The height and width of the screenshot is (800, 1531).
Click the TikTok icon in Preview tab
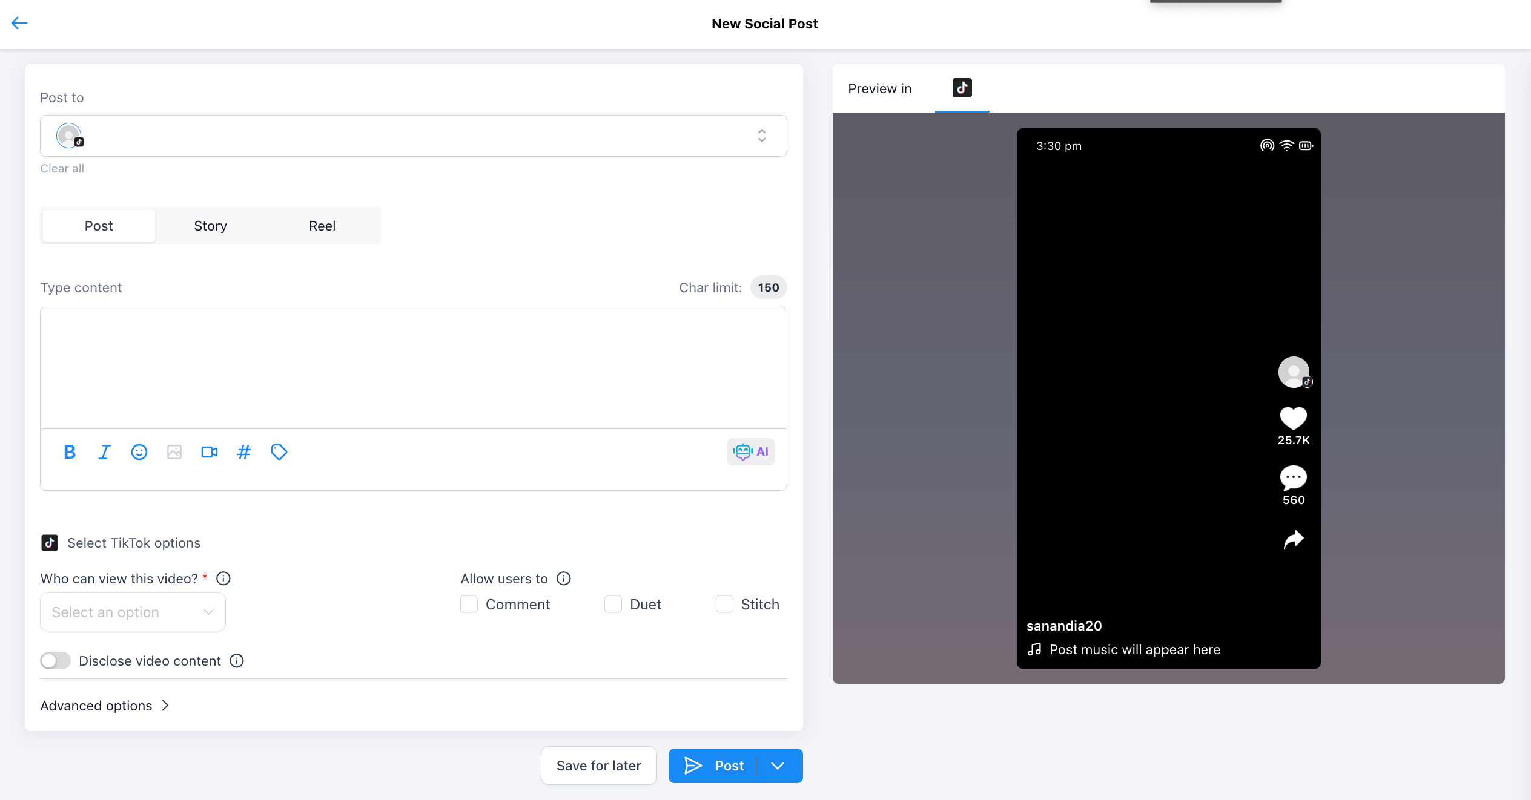962,88
